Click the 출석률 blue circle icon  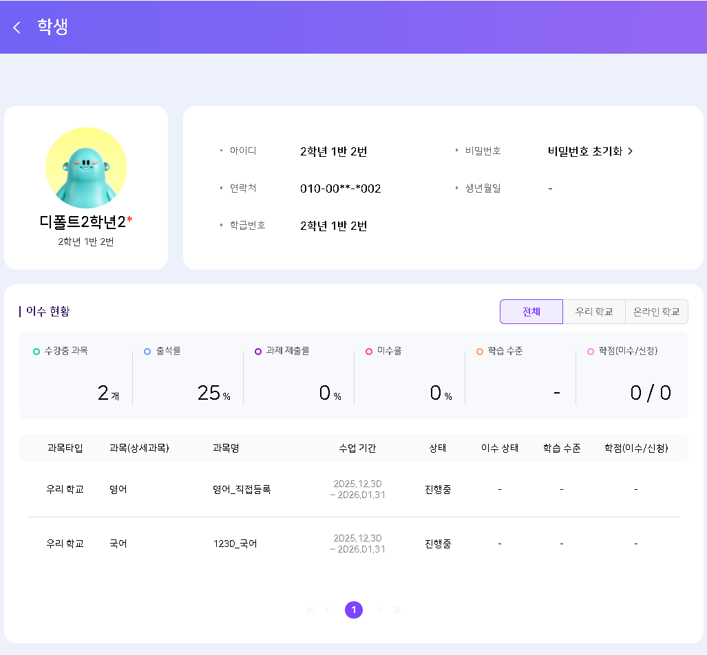pos(147,352)
